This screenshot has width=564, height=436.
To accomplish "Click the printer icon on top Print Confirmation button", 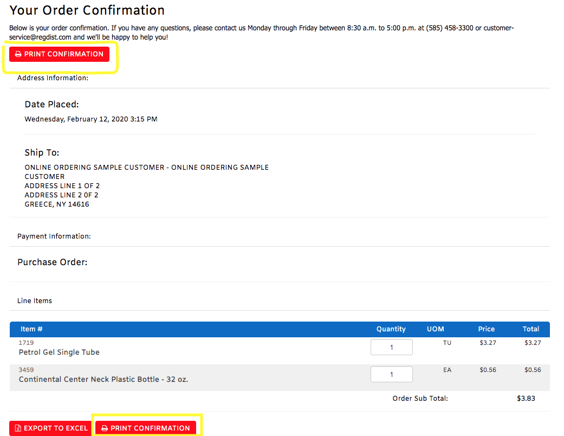I will [18, 54].
